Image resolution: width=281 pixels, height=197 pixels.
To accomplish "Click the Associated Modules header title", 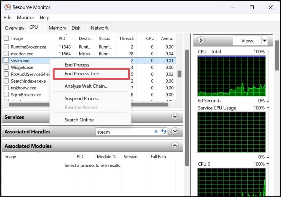I will pyautogui.click(x=28, y=146).
